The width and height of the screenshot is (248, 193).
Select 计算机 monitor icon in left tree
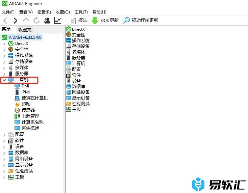click(11, 80)
